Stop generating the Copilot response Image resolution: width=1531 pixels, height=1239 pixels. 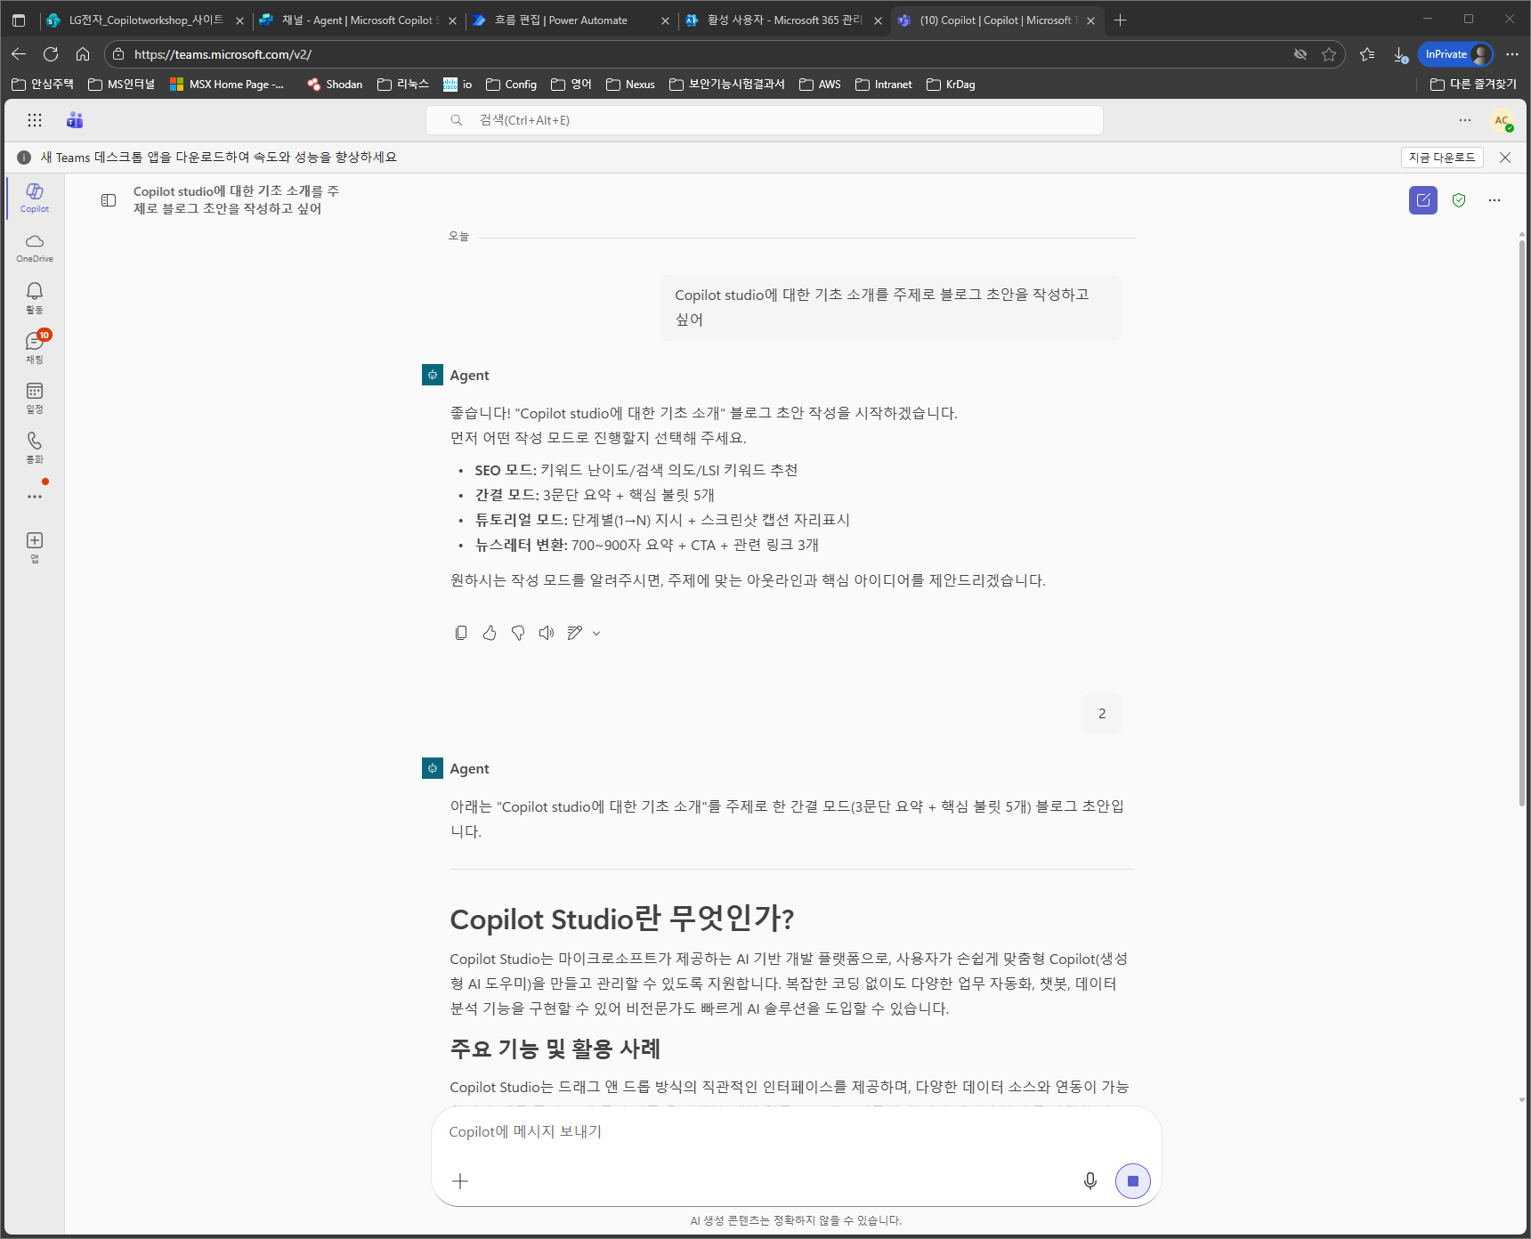coord(1133,1181)
